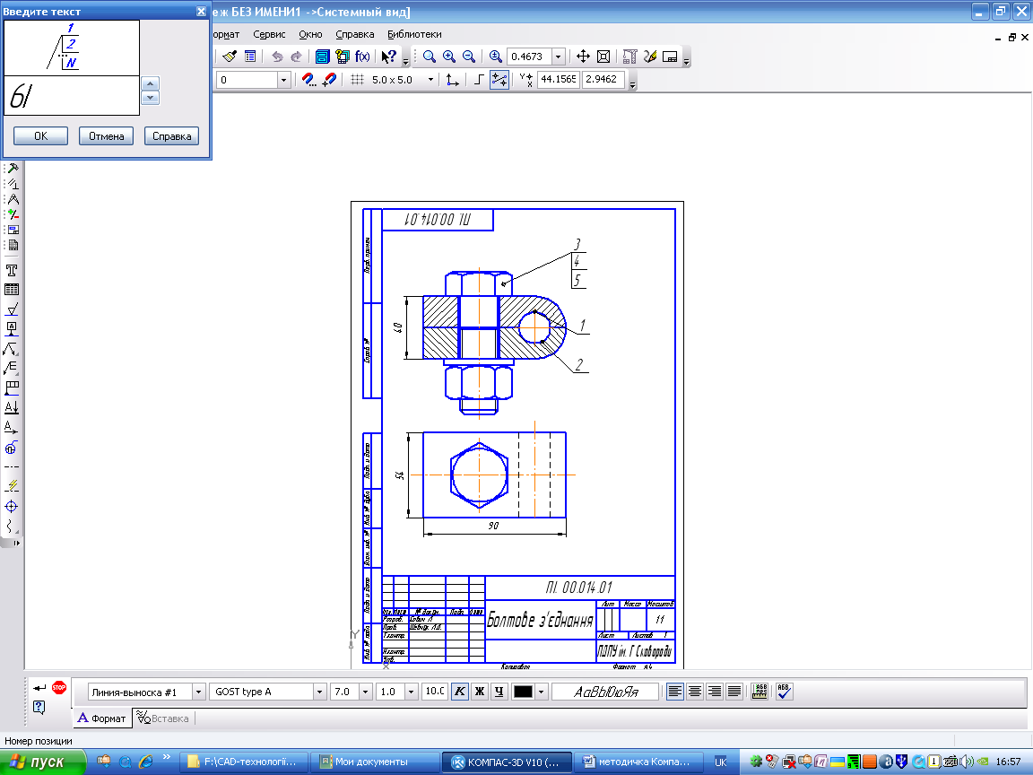Click the pan view (four arrows) icon
The height and width of the screenshot is (775, 1033).
pyautogui.click(x=584, y=57)
